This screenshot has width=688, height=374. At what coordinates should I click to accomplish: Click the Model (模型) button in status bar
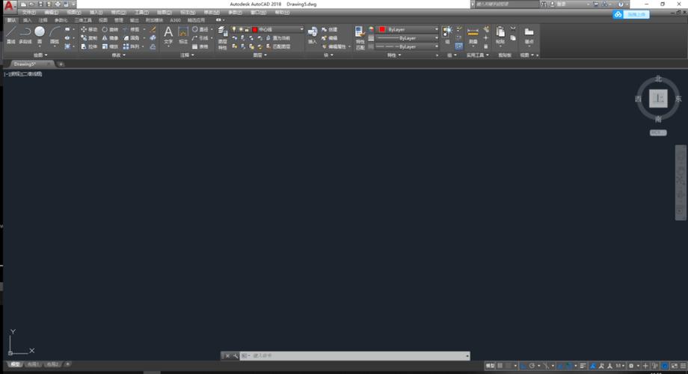(490, 366)
